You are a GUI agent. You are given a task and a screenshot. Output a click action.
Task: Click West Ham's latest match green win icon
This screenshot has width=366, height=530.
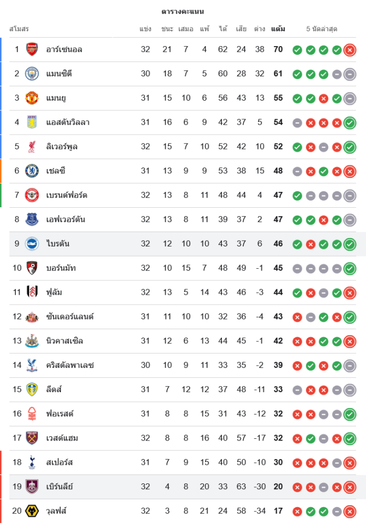(x=350, y=439)
